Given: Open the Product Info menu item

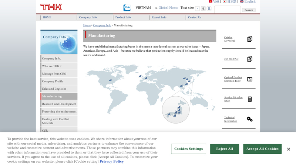Looking at the screenshot, I should (x=123, y=17).
